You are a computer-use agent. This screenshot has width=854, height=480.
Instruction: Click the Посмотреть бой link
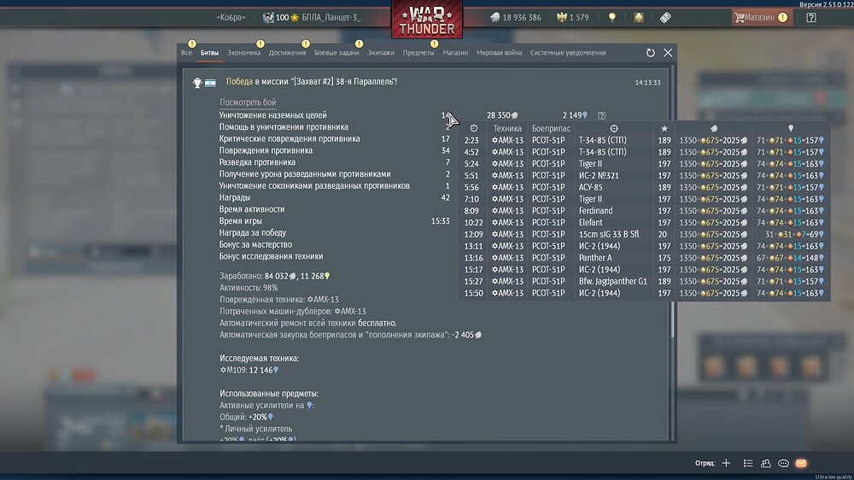click(x=248, y=102)
